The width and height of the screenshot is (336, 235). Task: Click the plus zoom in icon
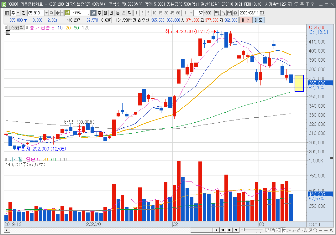click(326, 230)
